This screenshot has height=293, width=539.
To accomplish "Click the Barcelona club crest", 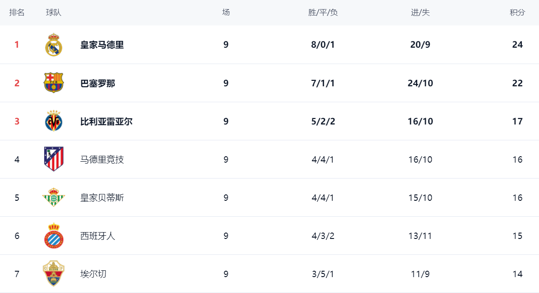I will coord(54,83).
